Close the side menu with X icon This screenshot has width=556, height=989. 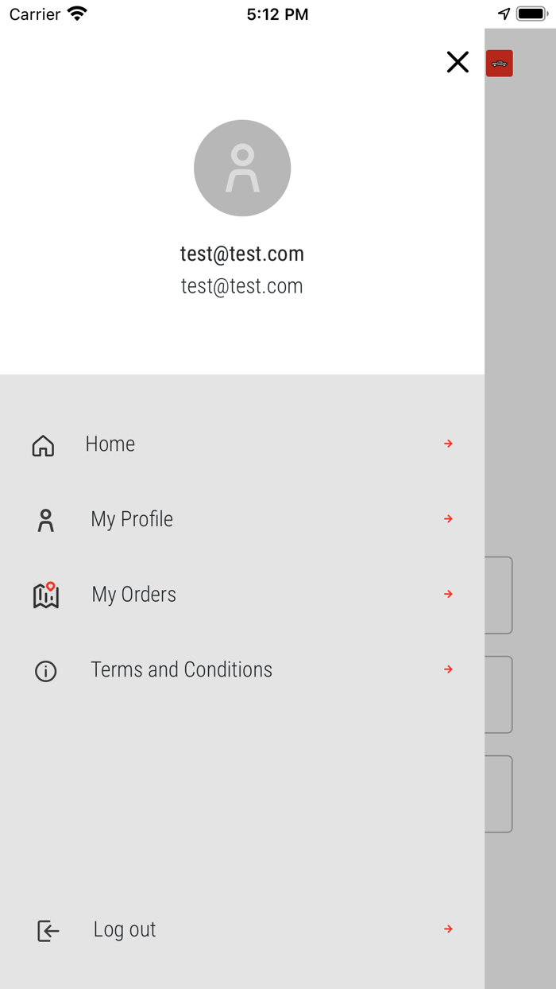pyautogui.click(x=458, y=62)
